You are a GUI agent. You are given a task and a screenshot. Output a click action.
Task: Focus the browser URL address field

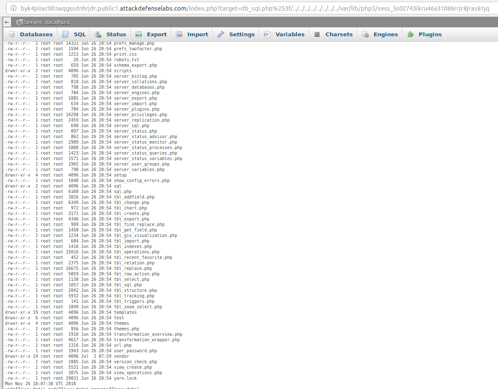pos(253,8)
